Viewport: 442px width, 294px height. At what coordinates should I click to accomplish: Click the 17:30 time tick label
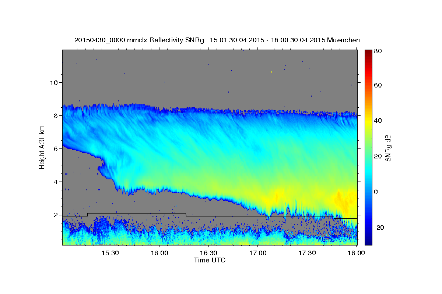click(307, 253)
